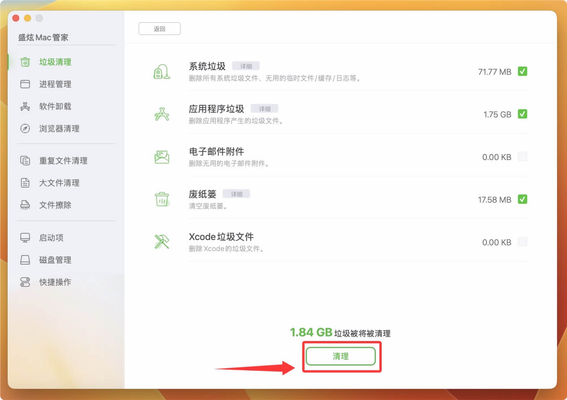Open 快捷操作 via the stacked icon
The height and width of the screenshot is (400, 567).
point(26,282)
